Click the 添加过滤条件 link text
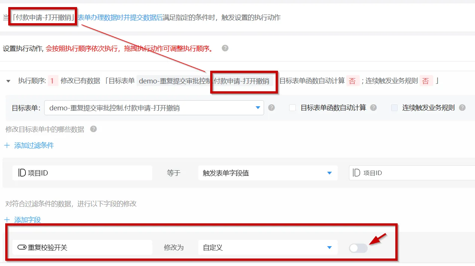475x266 pixels. coord(34,146)
